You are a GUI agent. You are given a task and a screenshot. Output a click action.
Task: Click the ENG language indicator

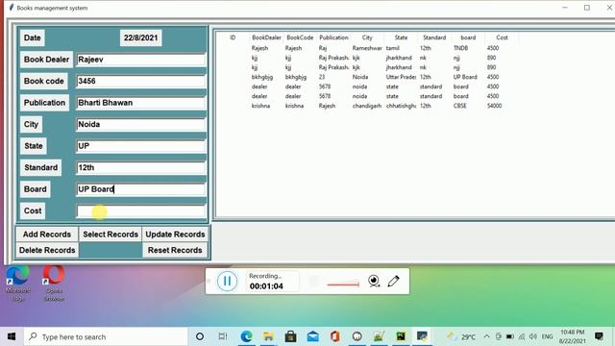[x=547, y=336]
